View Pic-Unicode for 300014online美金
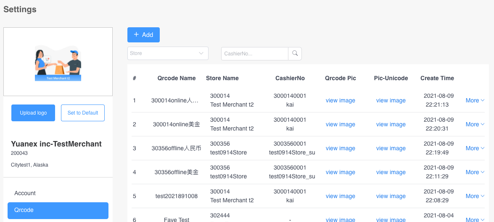Screen dimensions: 494x222 (x=391, y=124)
